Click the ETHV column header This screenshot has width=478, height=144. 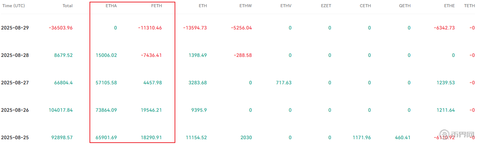point(285,6)
